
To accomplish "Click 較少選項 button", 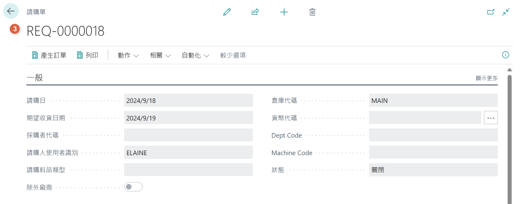I will [x=233, y=55].
